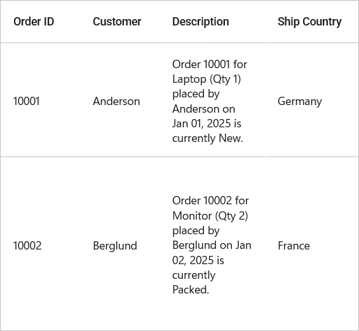Click '02, 2025 is' in the second row

click(x=198, y=260)
